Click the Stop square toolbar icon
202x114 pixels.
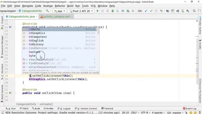[133, 11]
